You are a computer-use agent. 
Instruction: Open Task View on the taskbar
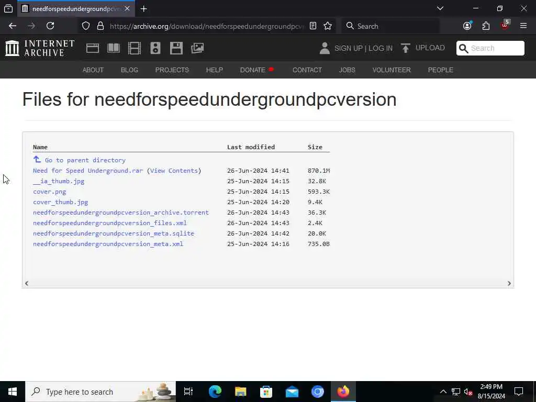188,392
